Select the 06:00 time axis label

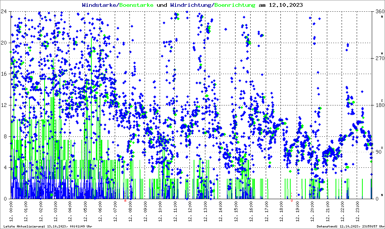click(x=100, y=213)
